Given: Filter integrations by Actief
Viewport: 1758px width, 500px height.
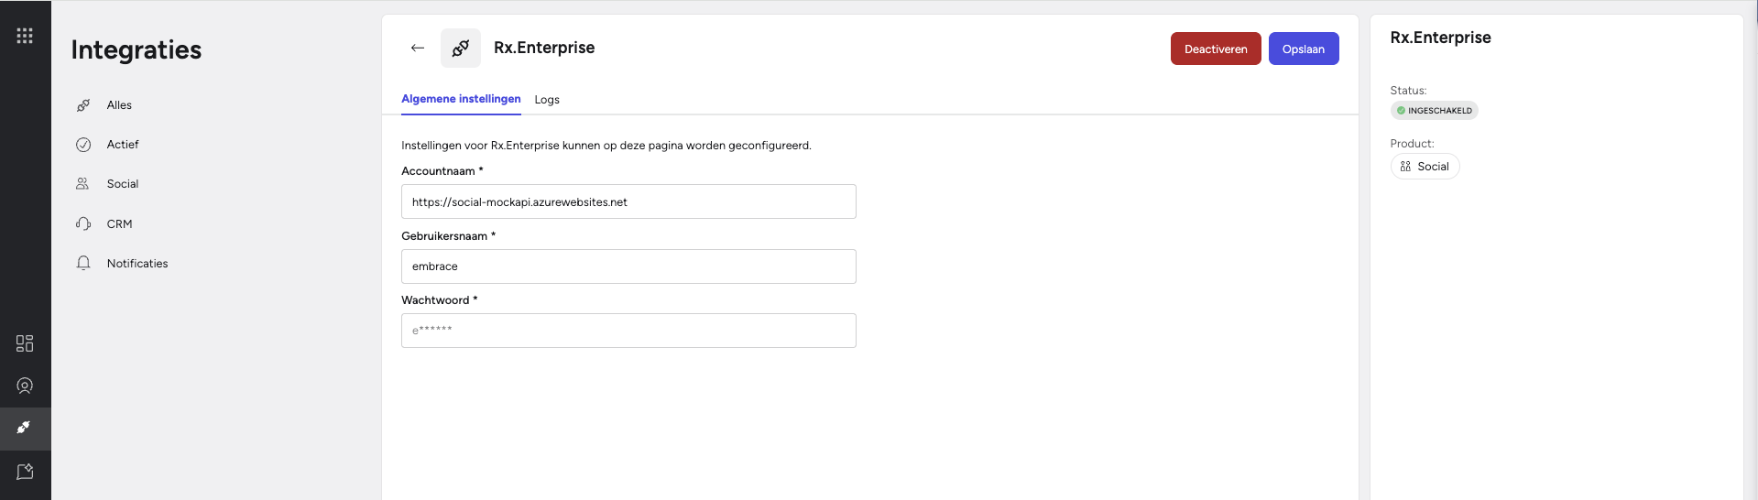Looking at the screenshot, I should click(x=123, y=145).
